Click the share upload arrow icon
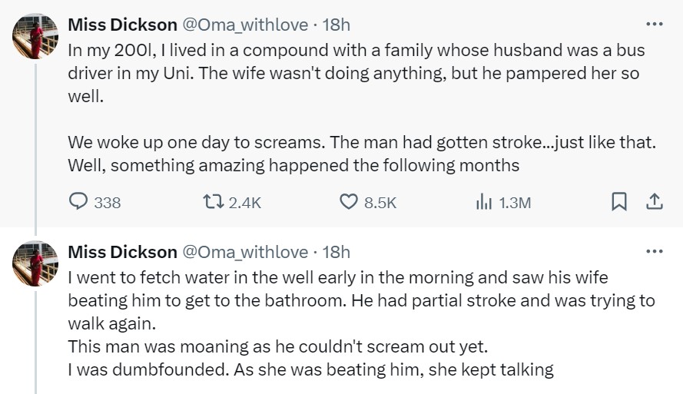The width and height of the screenshot is (683, 394). click(x=654, y=202)
